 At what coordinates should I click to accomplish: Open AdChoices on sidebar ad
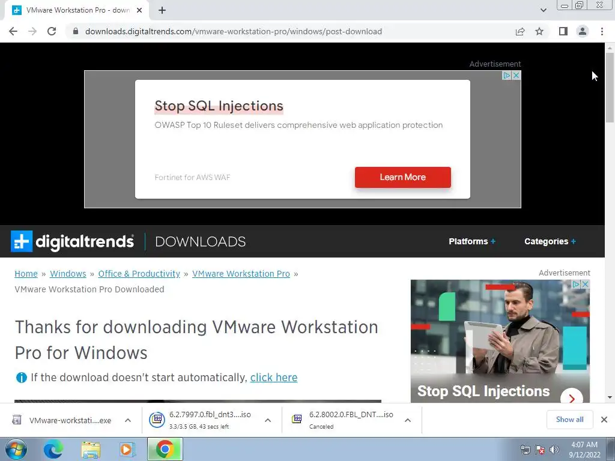pos(576,284)
